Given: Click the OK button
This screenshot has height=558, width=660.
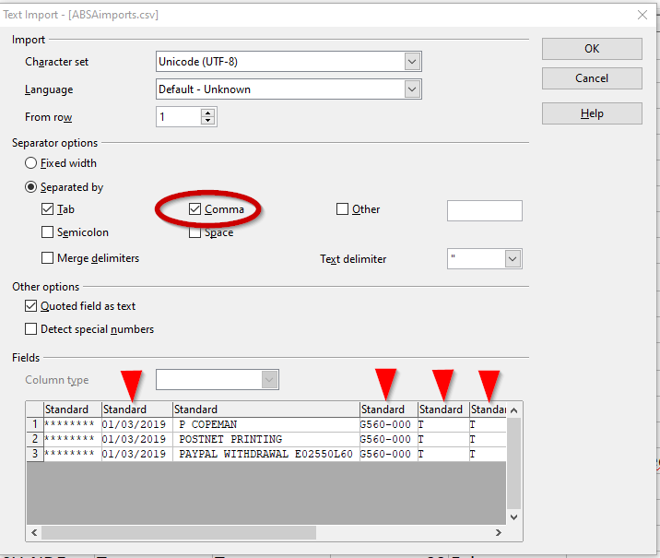Looking at the screenshot, I should coord(592,49).
